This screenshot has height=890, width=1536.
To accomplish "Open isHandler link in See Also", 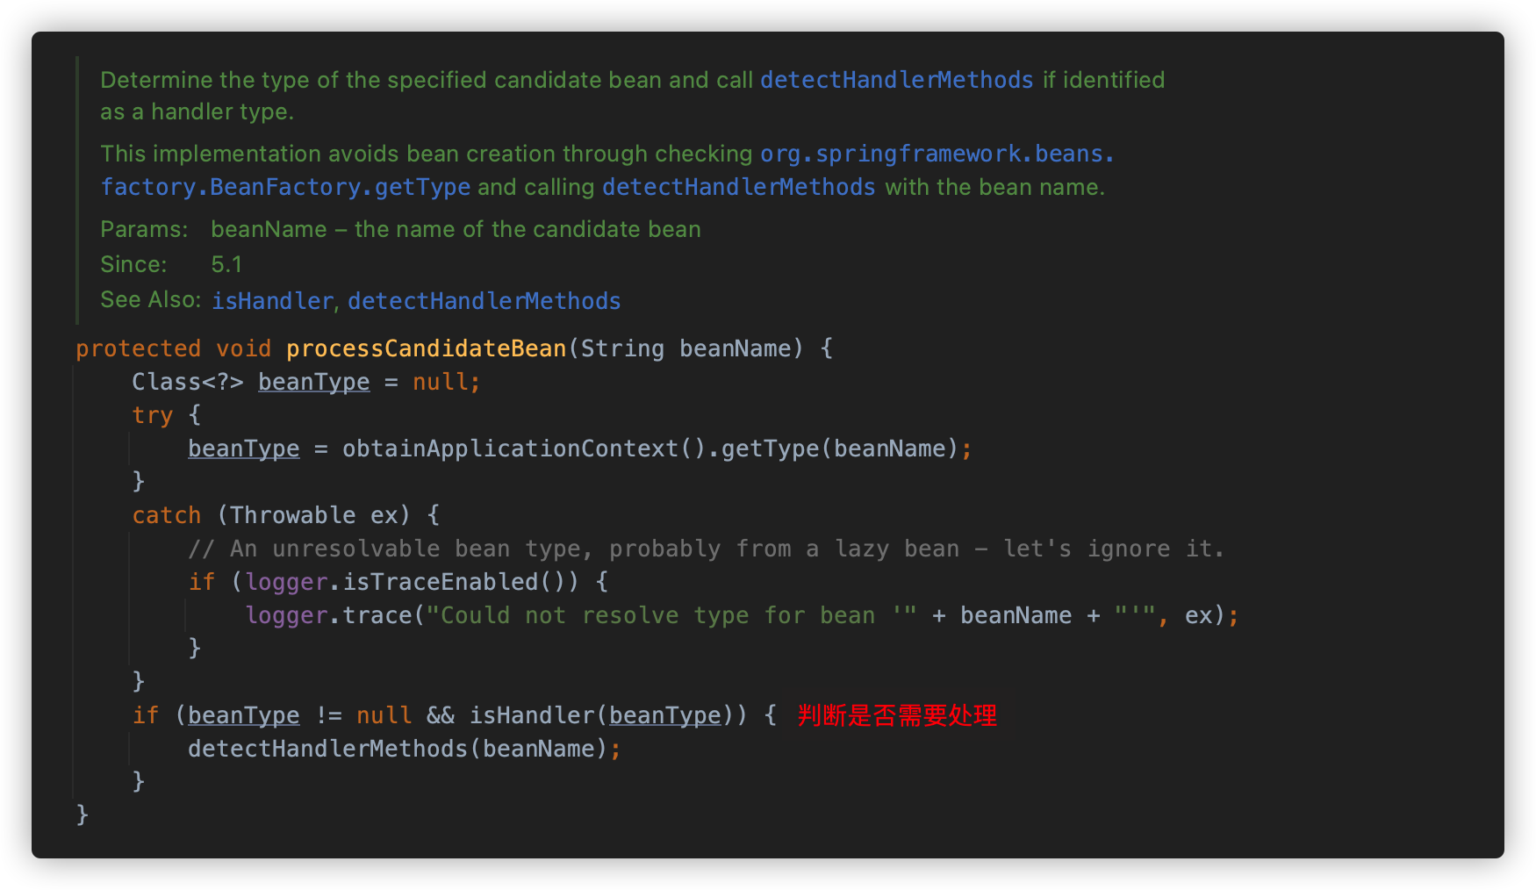I will (272, 301).
